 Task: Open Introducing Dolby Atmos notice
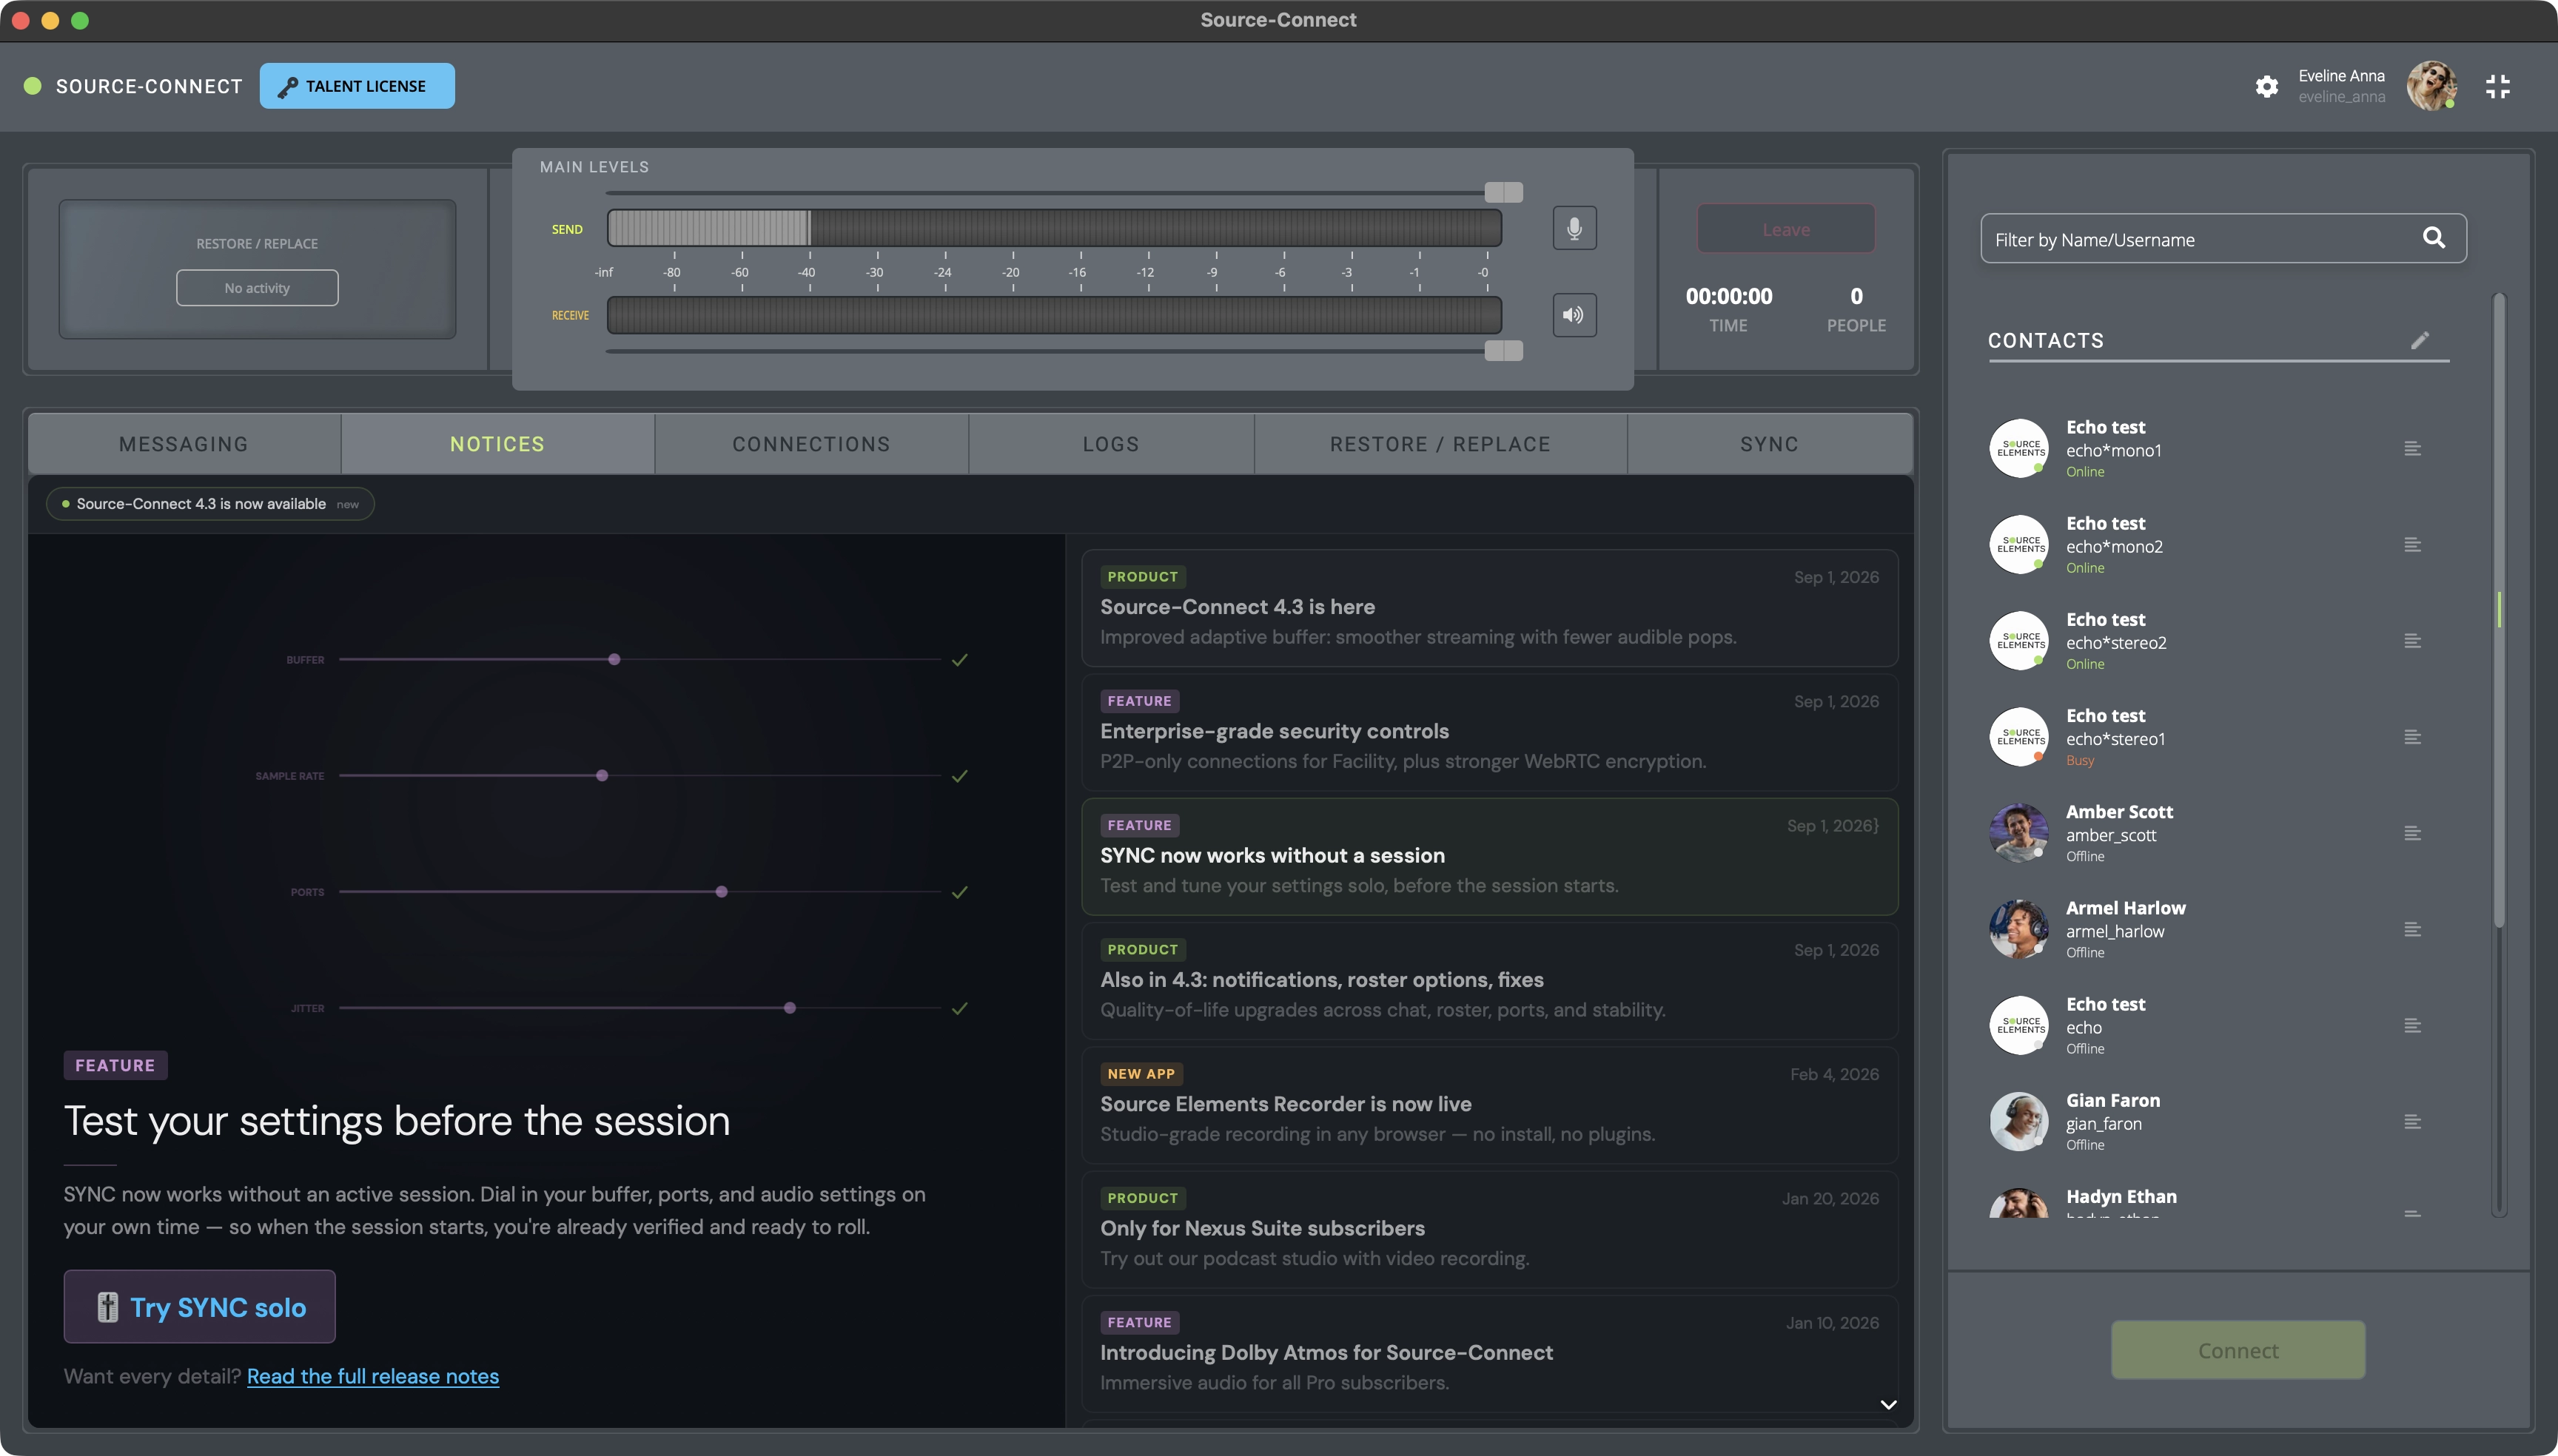point(1490,1353)
